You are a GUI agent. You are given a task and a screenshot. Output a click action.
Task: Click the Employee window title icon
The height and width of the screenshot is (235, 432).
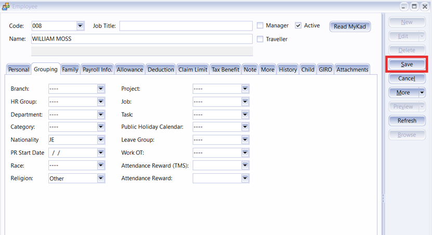[x=6, y=6]
